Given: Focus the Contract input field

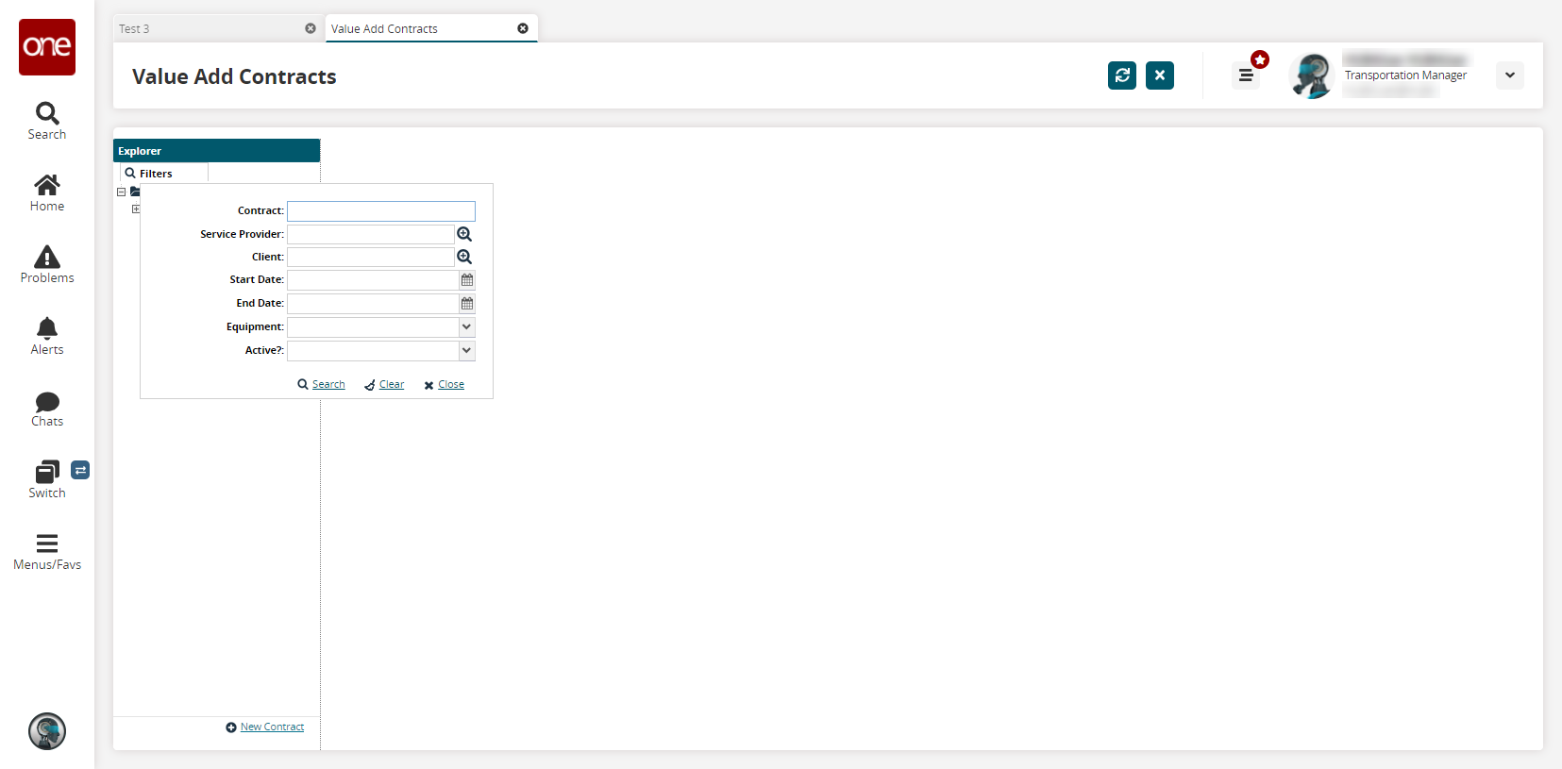Looking at the screenshot, I should tap(381, 211).
